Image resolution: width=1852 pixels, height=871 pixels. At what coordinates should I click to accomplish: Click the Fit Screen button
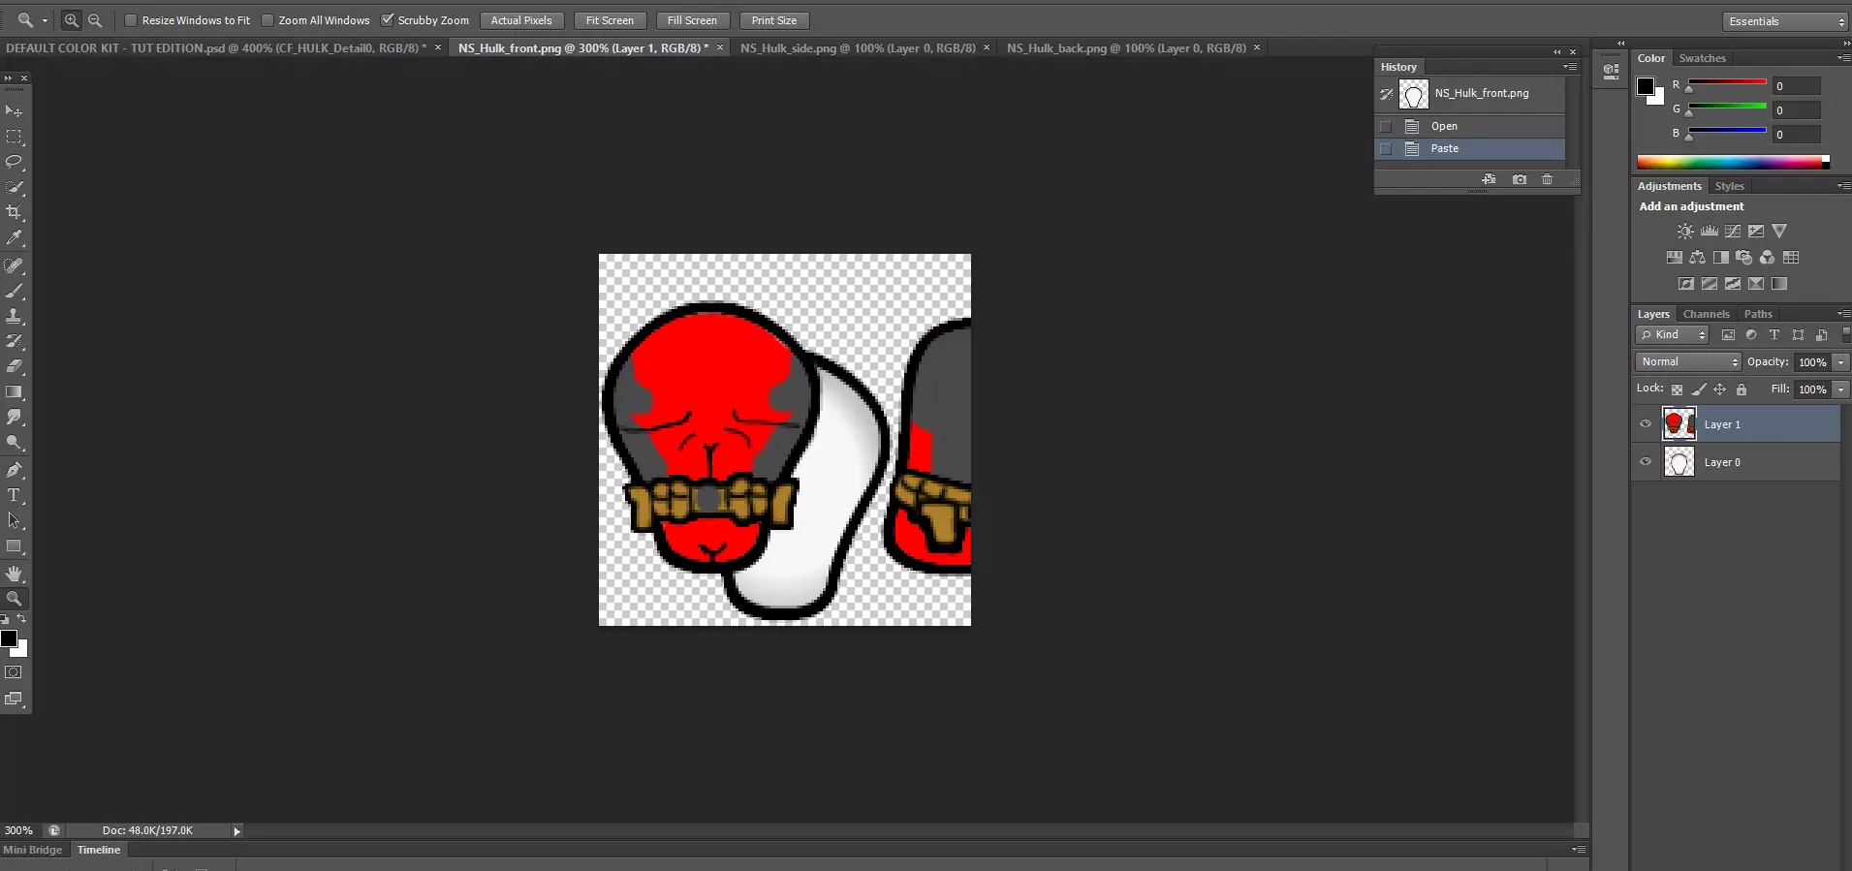point(610,20)
